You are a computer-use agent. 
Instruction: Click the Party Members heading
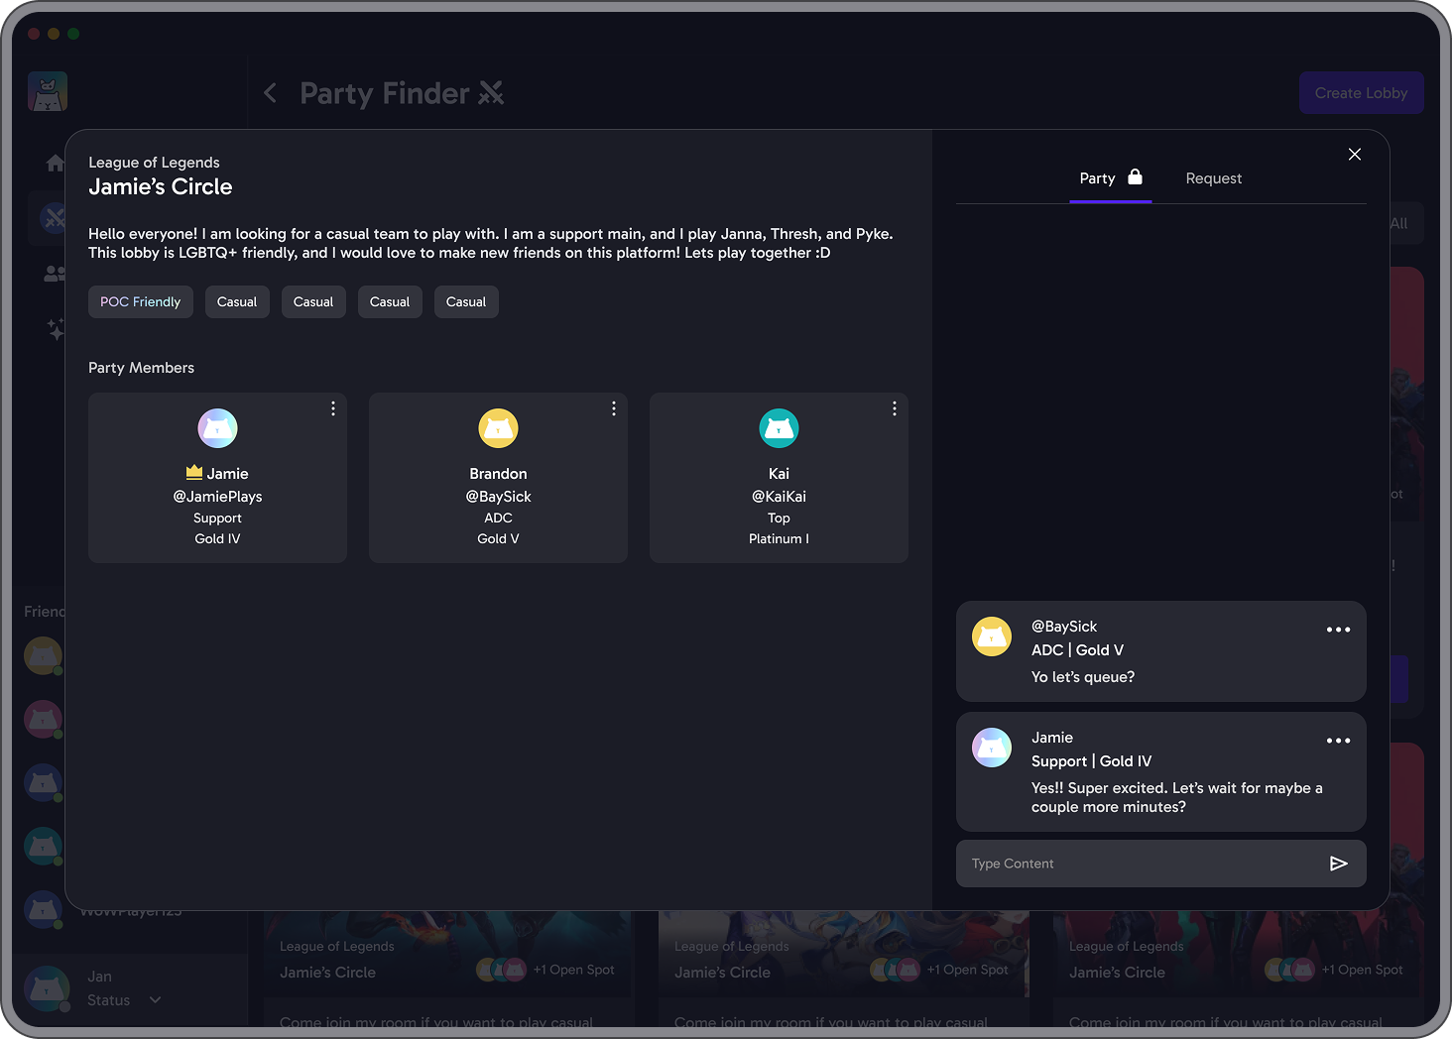(142, 368)
